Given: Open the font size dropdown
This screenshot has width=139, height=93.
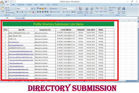Looking at the screenshot, I should [30, 9].
